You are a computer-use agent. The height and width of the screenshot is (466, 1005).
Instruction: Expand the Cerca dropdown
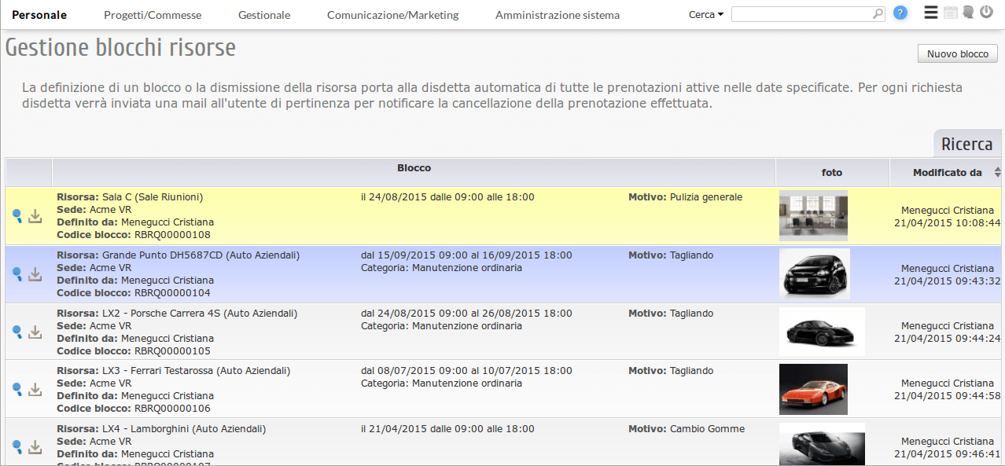[x=705, y=15]
